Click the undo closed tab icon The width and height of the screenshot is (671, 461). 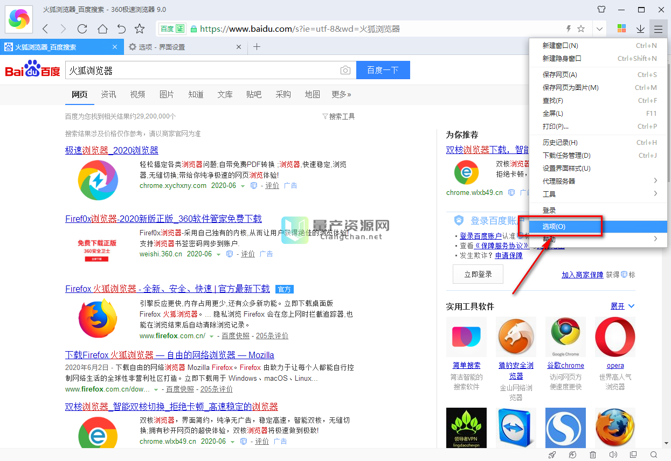tap(121, 29)
